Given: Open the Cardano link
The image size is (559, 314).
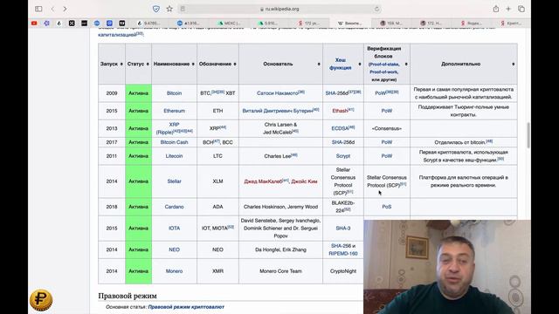Looking at the screenshot, I should click(x=174, y=207).
